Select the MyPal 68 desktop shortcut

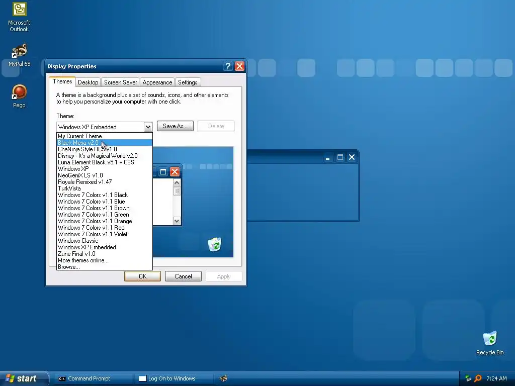tap(19, 55)
